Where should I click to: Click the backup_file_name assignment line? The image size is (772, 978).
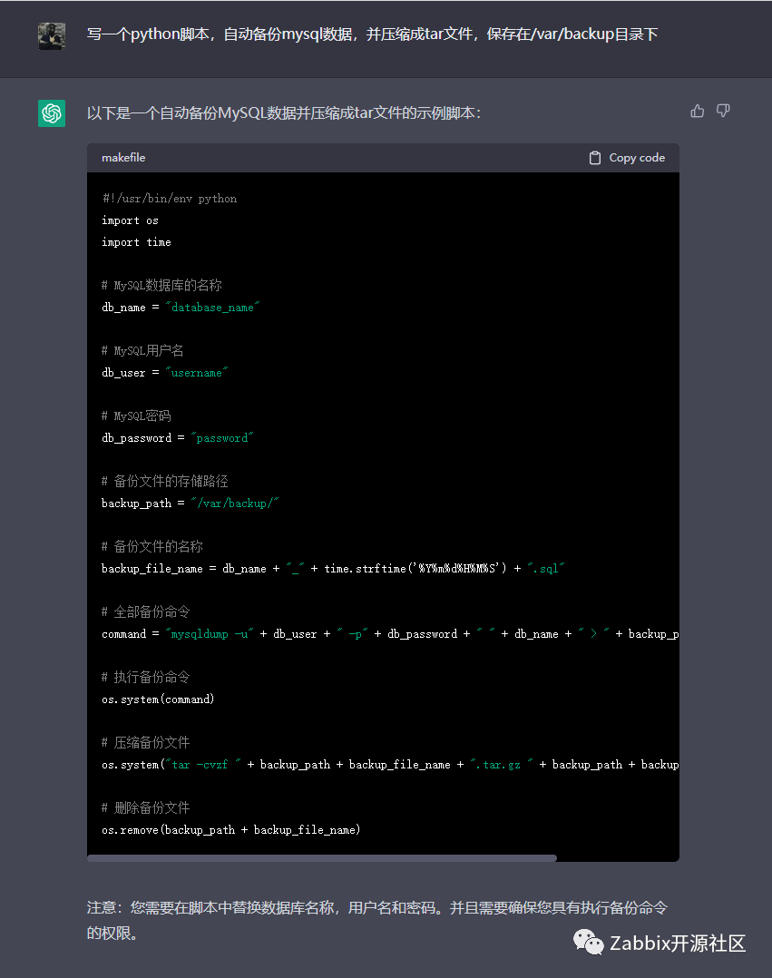click(333, 569)
